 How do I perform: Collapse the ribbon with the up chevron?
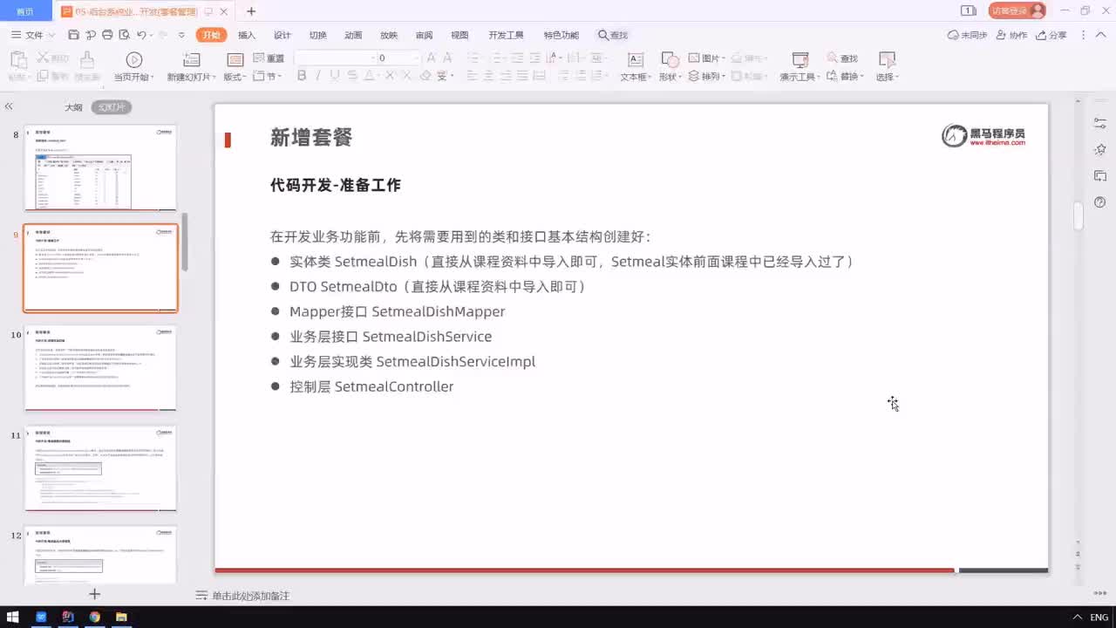click(x=1100, y=35)
